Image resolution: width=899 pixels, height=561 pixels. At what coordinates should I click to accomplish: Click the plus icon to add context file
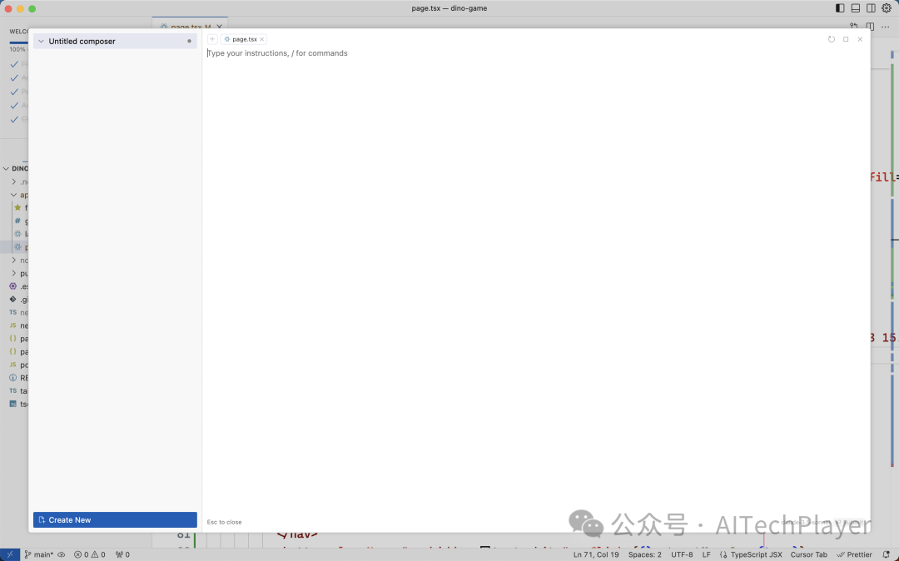pyautogui.click(x=212, y=39)
